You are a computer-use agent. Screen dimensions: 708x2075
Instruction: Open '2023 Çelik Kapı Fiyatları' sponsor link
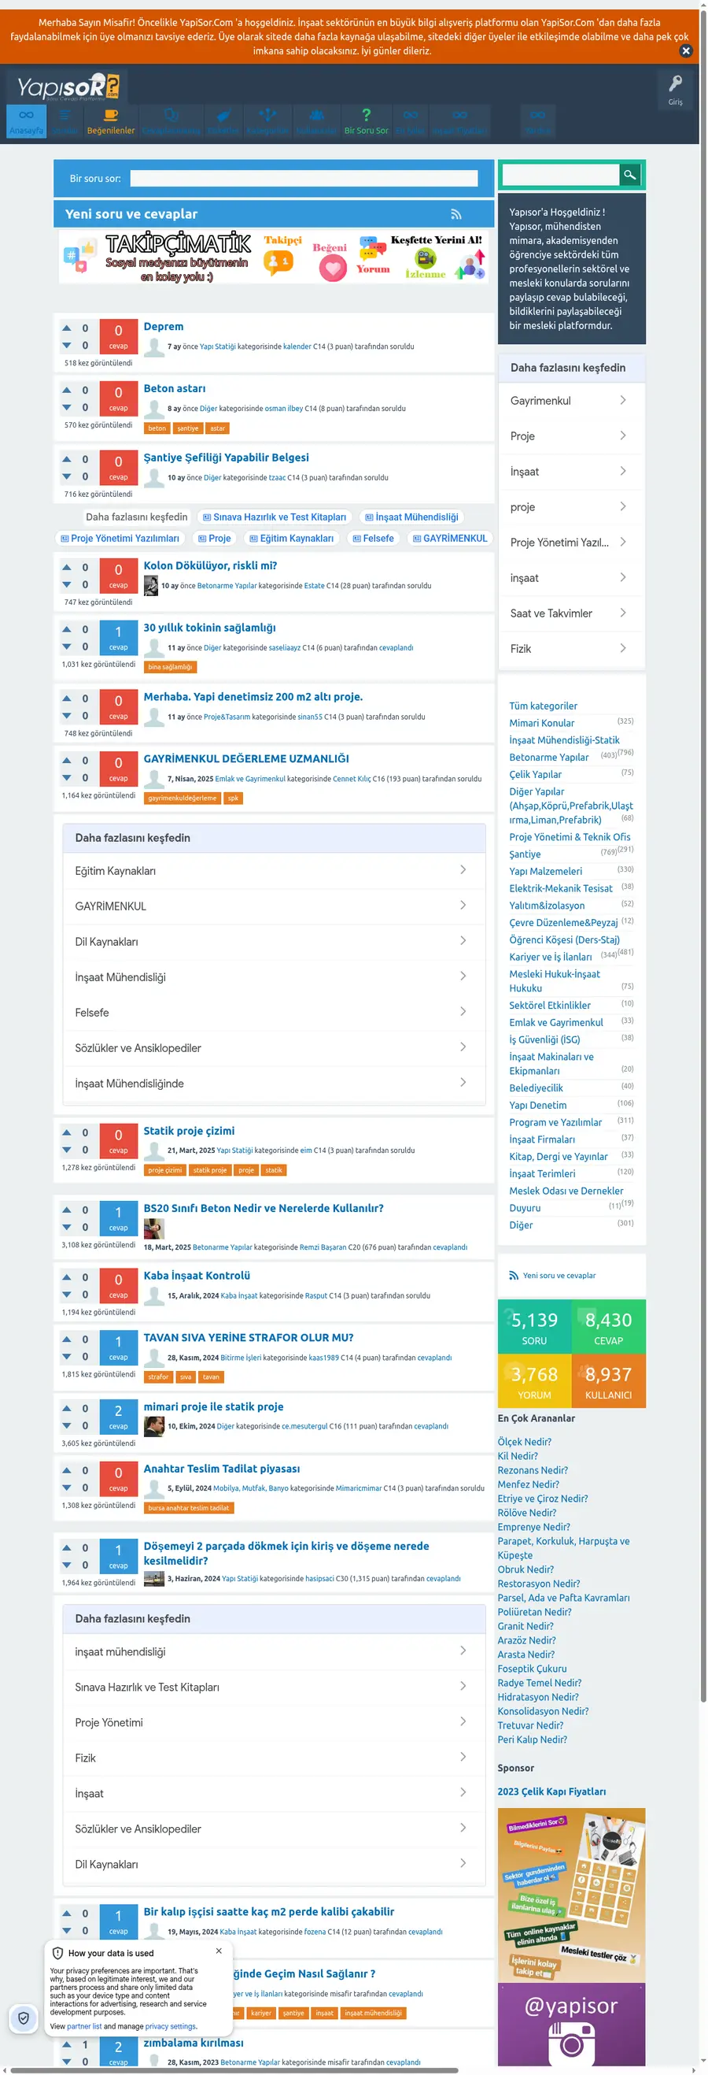coord(552,1792)
